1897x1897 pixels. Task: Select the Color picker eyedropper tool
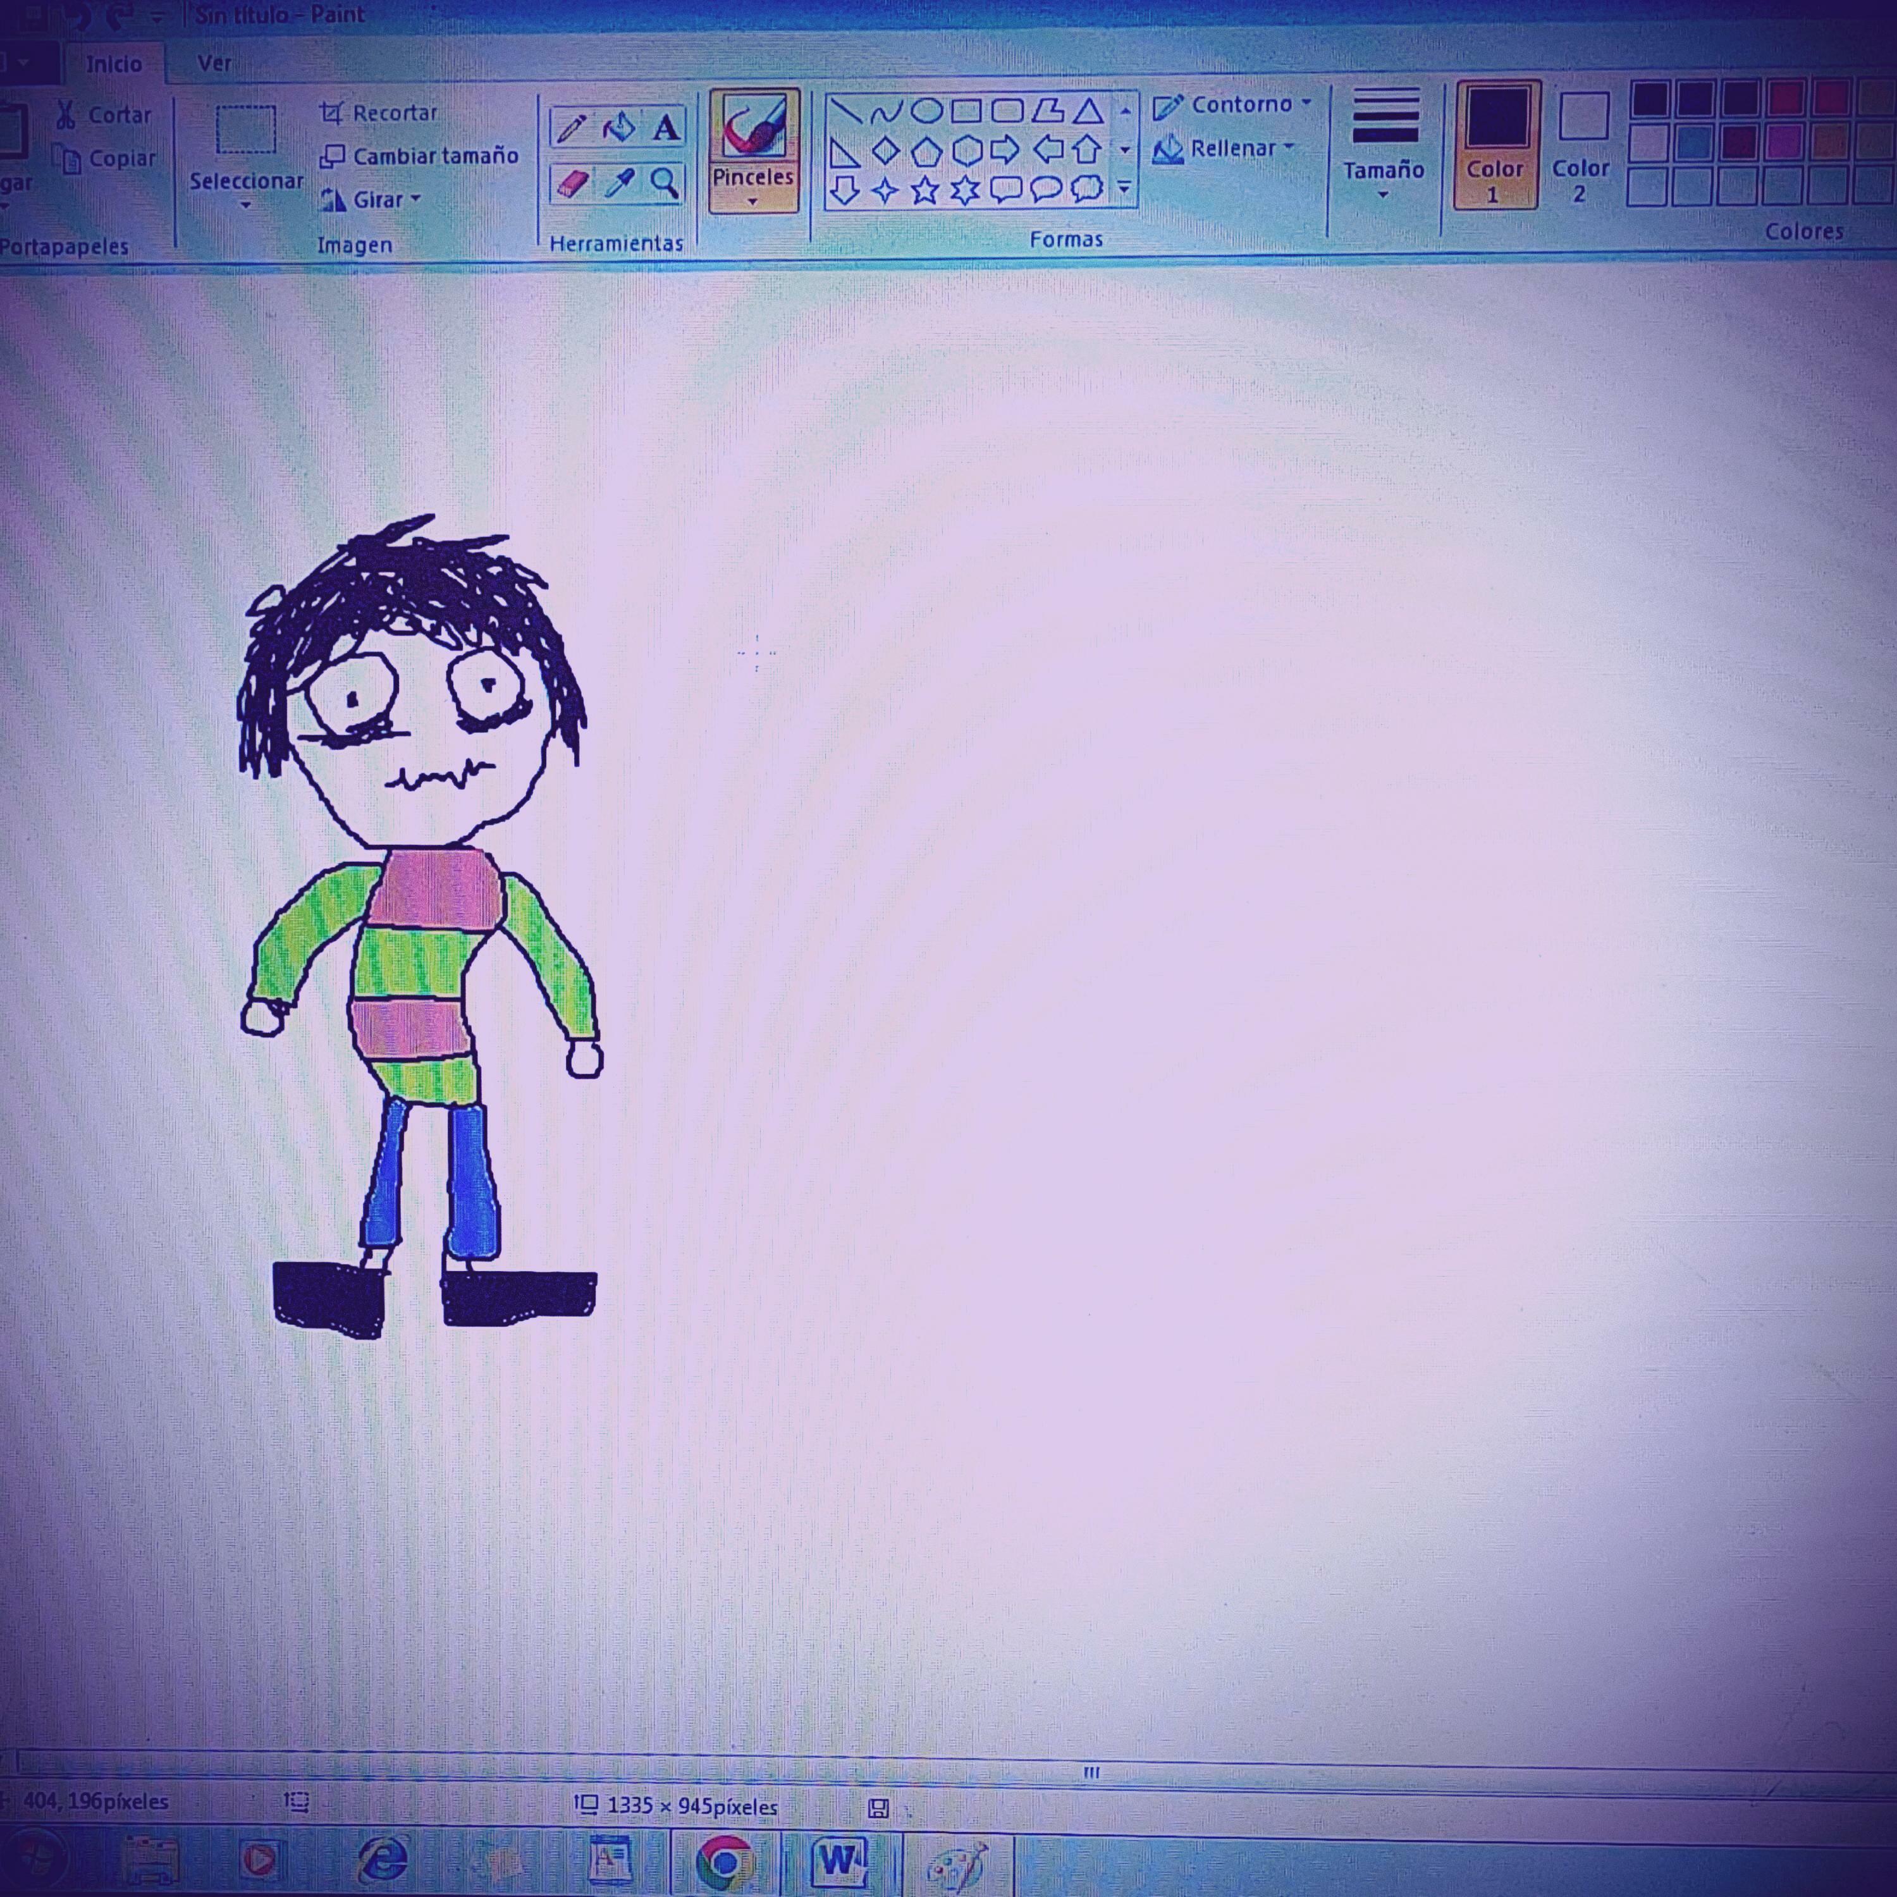point(618,183)
